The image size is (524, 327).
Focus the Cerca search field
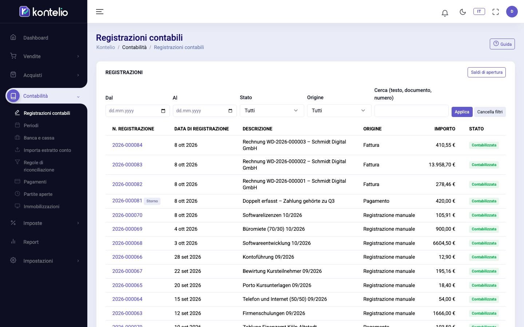coord(412,111)
